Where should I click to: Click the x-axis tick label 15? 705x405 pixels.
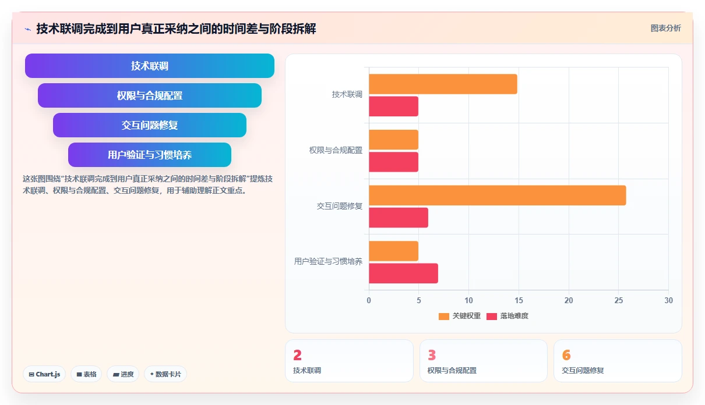pos(519,300)
